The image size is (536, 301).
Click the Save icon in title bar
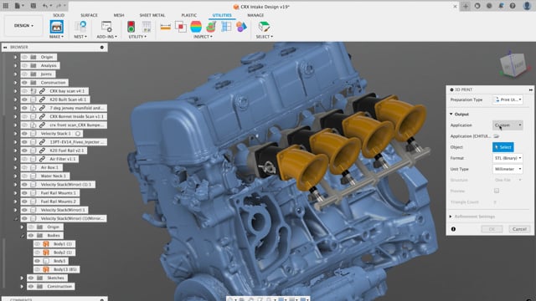(33, 6)
